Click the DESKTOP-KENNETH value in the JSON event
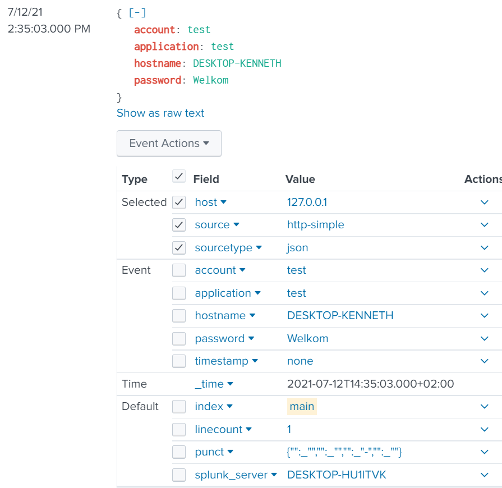The image size is (502, 488). [x=237, y=63]
